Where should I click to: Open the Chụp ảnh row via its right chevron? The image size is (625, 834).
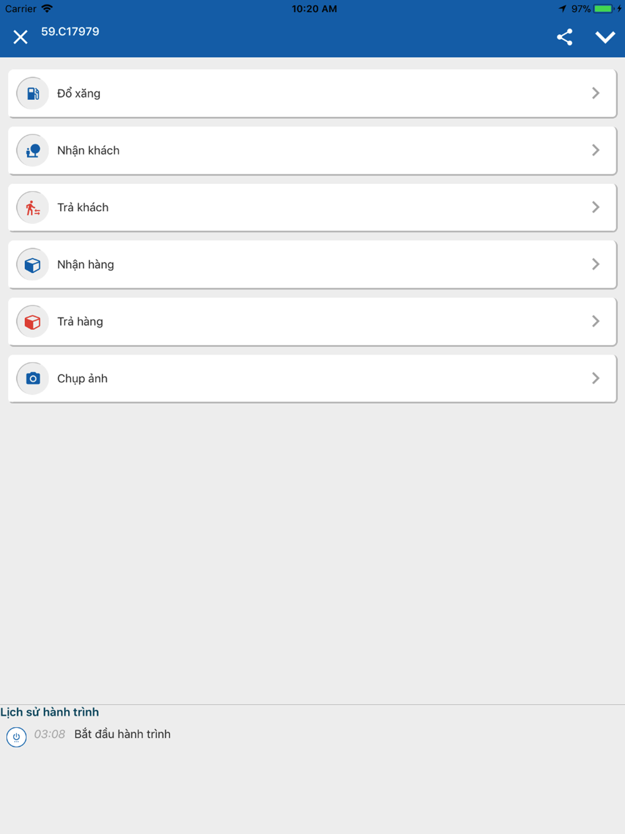pyautogui.click(x=596, y=378)
